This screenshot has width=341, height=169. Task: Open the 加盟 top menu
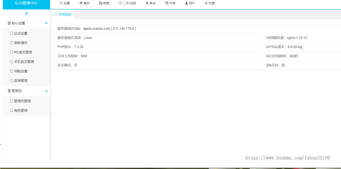(x=209, y=3)
